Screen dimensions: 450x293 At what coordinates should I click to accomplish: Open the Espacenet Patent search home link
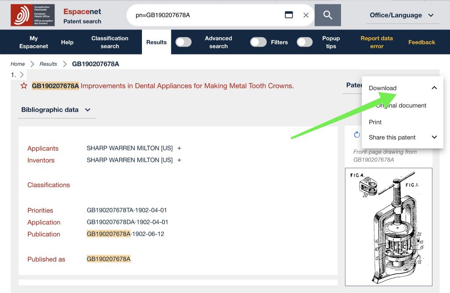tap(82, 15)
